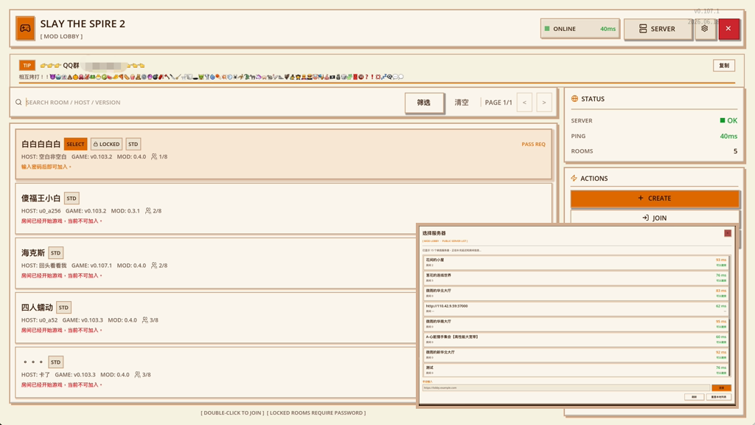Open settings via the gear icon
This screenshot has width=755, height=425.
coord(705,29)
